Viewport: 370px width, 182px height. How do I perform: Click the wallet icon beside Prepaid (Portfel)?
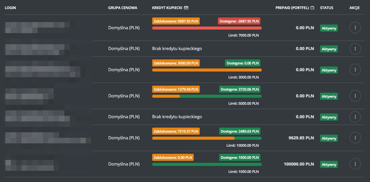point(312,8)
